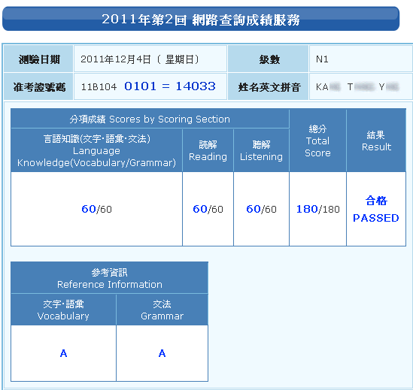Click the Scores by Scoring Section header
The image size is (413, 390).
click(x=150, y=119)
